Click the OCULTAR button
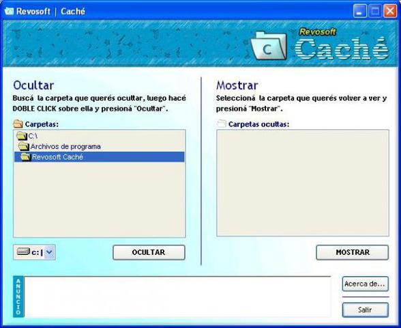Screen dimensions: 401x328 149,252
